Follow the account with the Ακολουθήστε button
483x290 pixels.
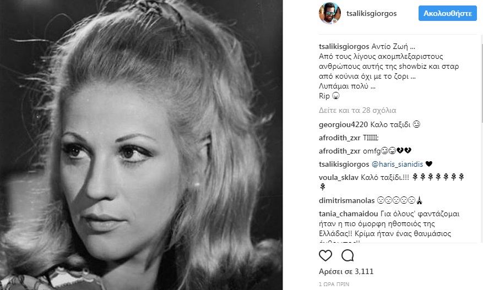pyautogui.click(x=448, y=13)
